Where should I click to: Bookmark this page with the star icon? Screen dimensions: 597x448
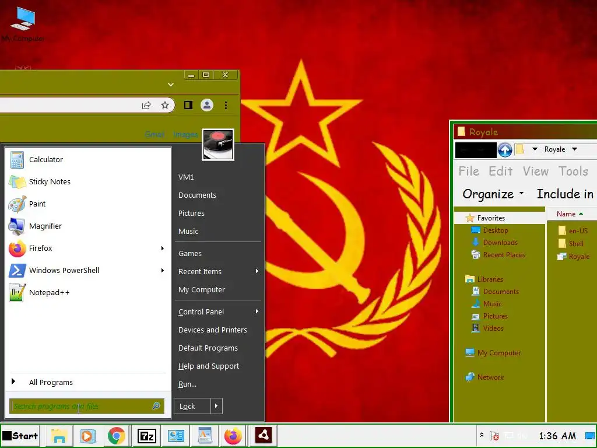165,105
